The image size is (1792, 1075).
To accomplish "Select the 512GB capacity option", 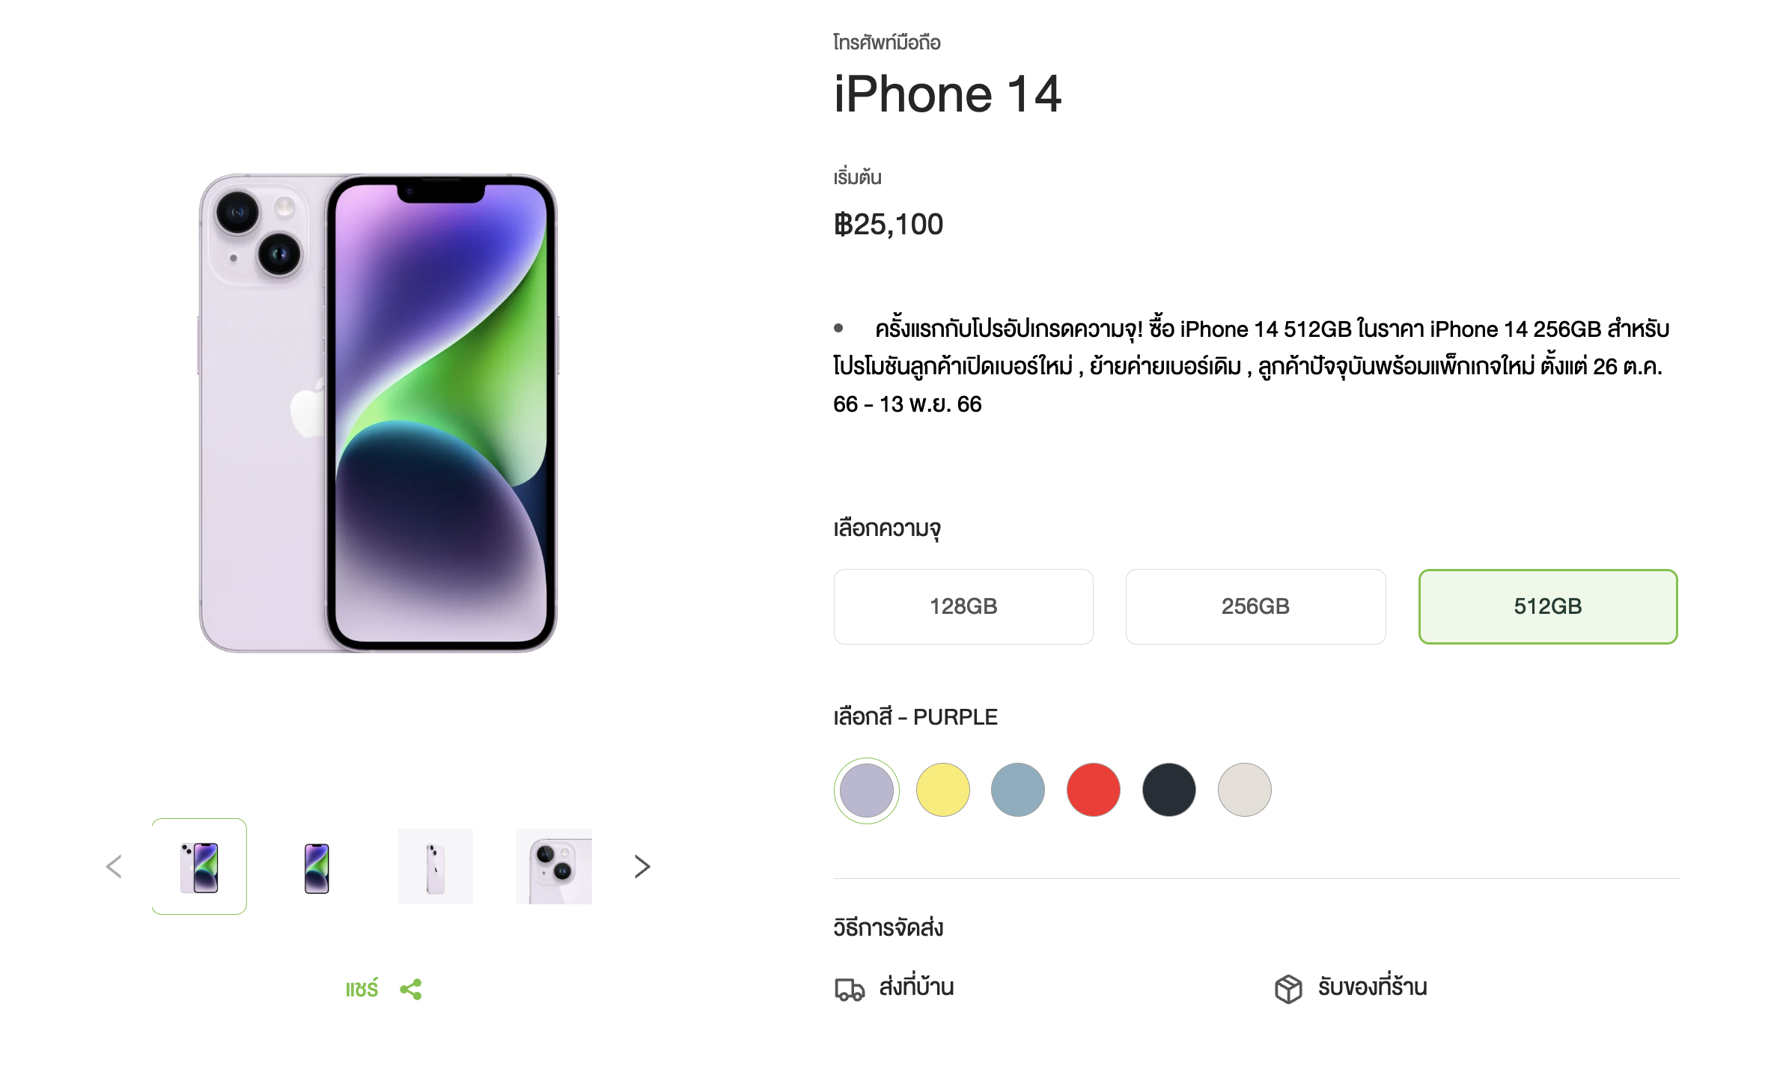I will click(1547, 606).
